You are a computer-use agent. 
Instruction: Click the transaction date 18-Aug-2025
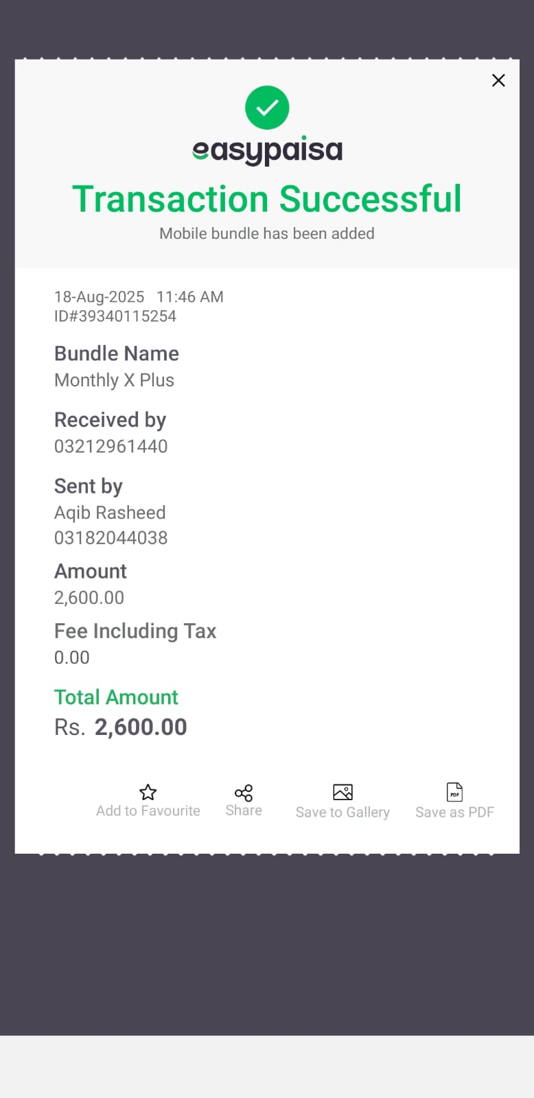100,297
